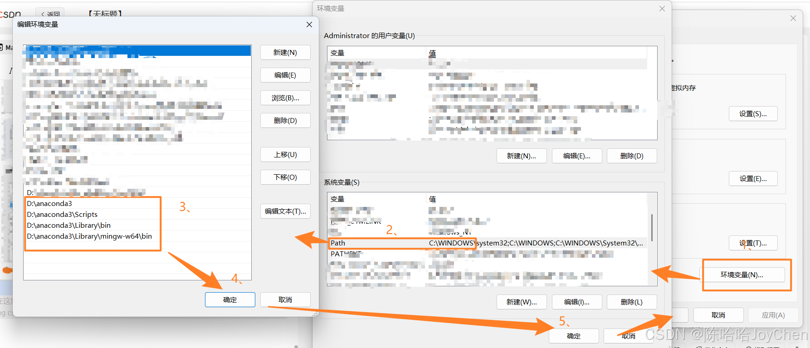Click 删除(L) under system variables
This screenshot has width=810, height=348.
[632, 302]
